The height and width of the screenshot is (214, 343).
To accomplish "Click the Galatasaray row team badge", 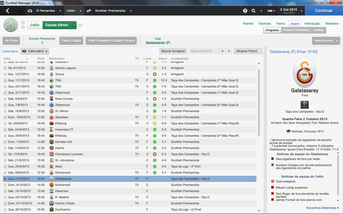I will (x=51, y=179).
